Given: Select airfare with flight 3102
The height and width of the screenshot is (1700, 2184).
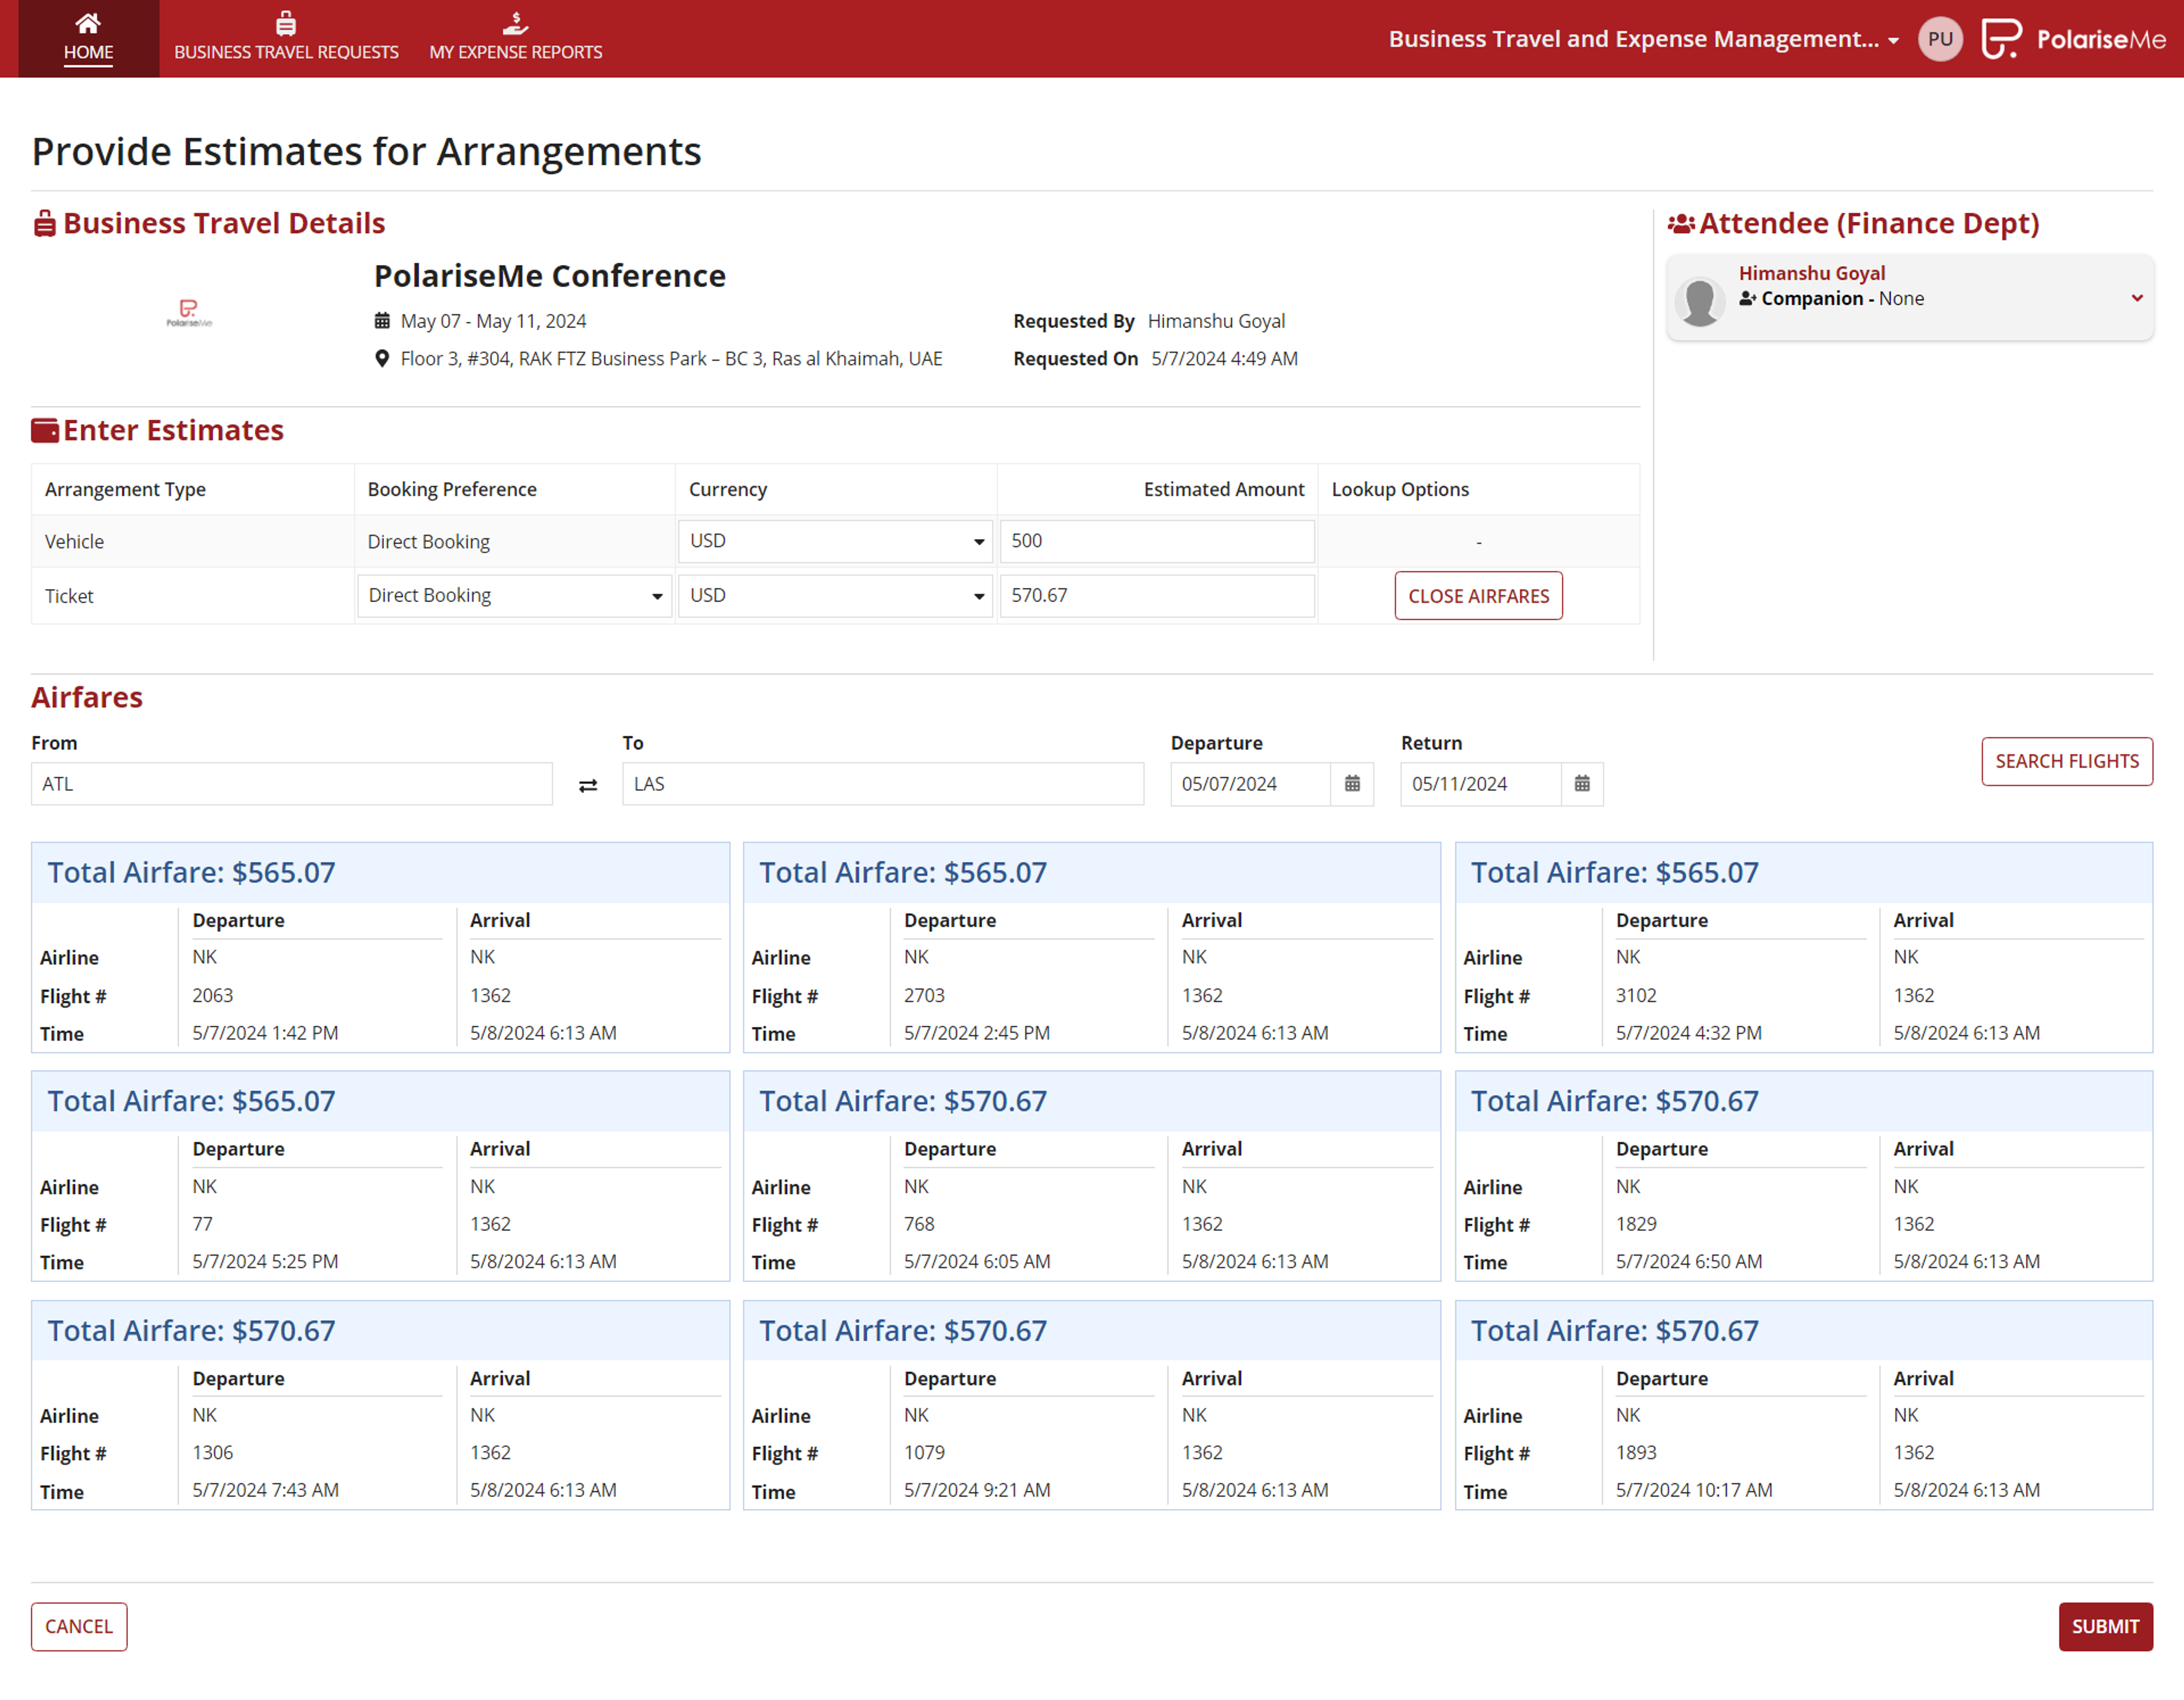Looking at the screenshot, I should click(x=1803, y=947).
